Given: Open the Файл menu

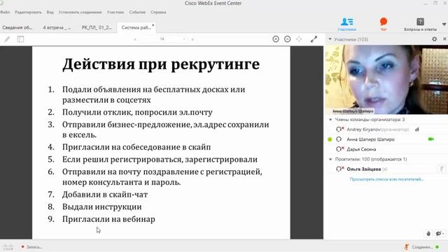Looking at the screenshot, I should pos(5,13).
